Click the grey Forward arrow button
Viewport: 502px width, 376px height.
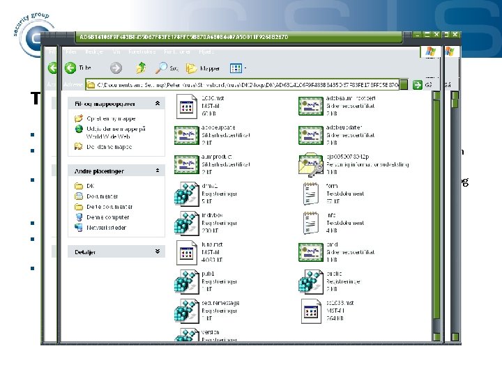(116, 68)
